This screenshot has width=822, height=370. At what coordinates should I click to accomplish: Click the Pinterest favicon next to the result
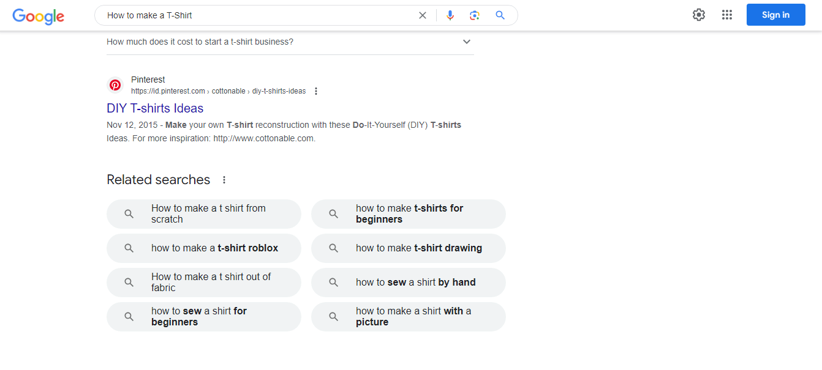click(x=115, y=85)
